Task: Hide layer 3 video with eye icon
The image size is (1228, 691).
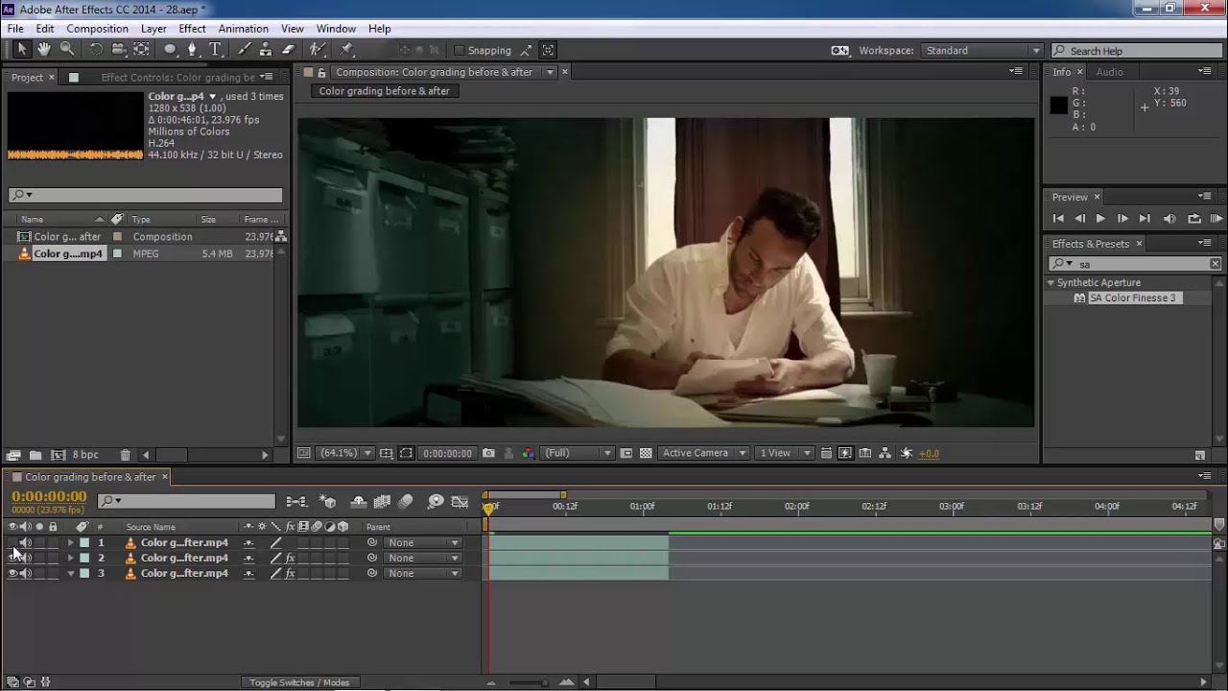Action: point(12,573)
